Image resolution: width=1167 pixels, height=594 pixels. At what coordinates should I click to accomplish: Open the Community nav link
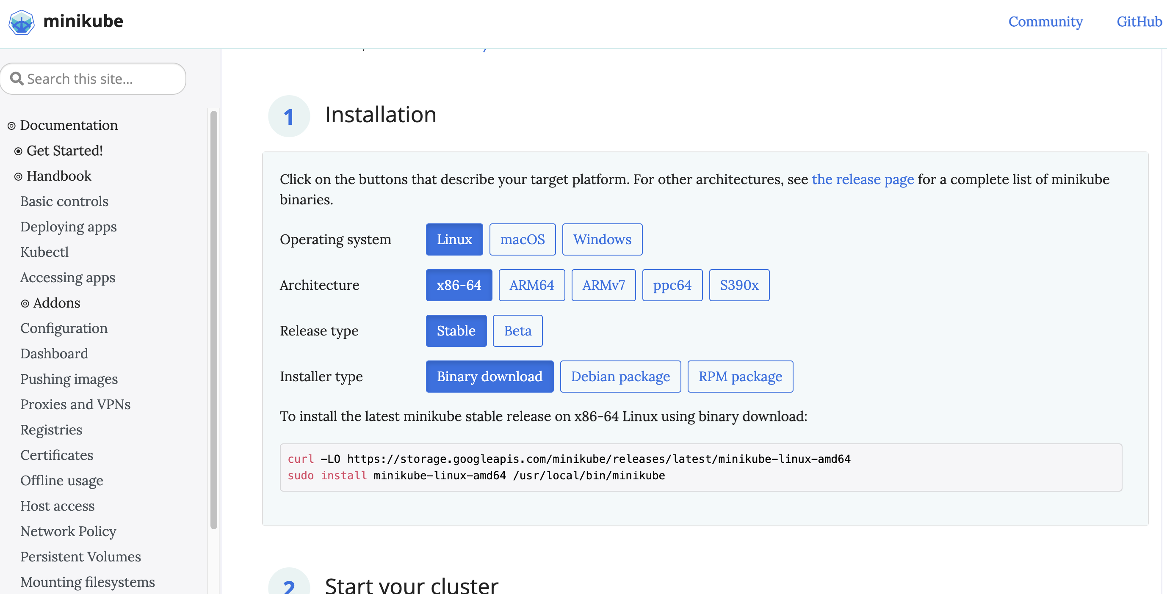tap(1045, 22)
